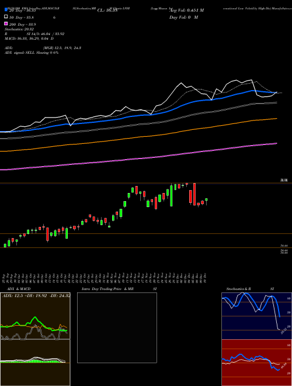Image resolution: width=292 pixels, height=386 pixels.
Task: Click the orange moving average line
Action: click(x=138, y=137)
